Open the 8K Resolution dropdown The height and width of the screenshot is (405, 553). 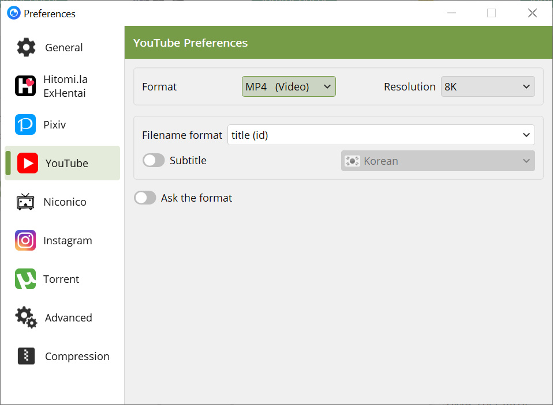pos(488,86)
